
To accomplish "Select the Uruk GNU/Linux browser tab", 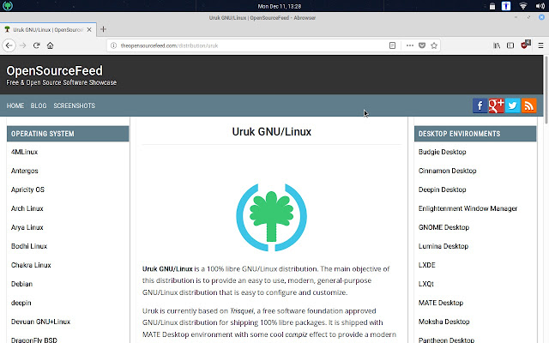I will (48, 30).
